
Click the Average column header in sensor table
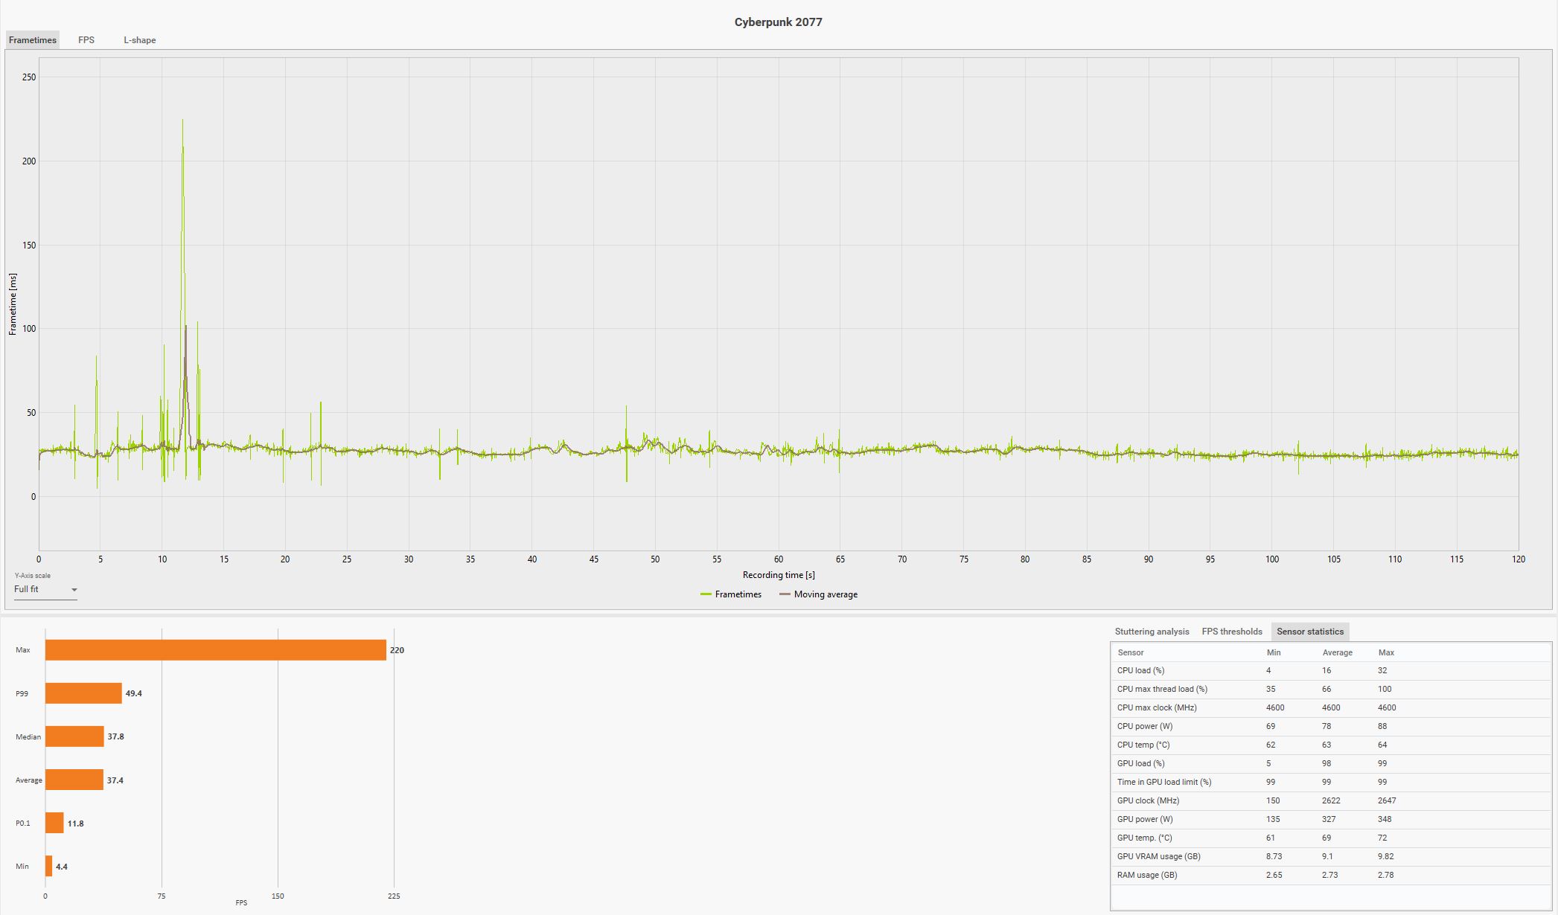[1337, 652]
